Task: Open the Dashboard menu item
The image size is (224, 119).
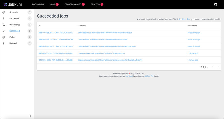Action: click(38, 4)
